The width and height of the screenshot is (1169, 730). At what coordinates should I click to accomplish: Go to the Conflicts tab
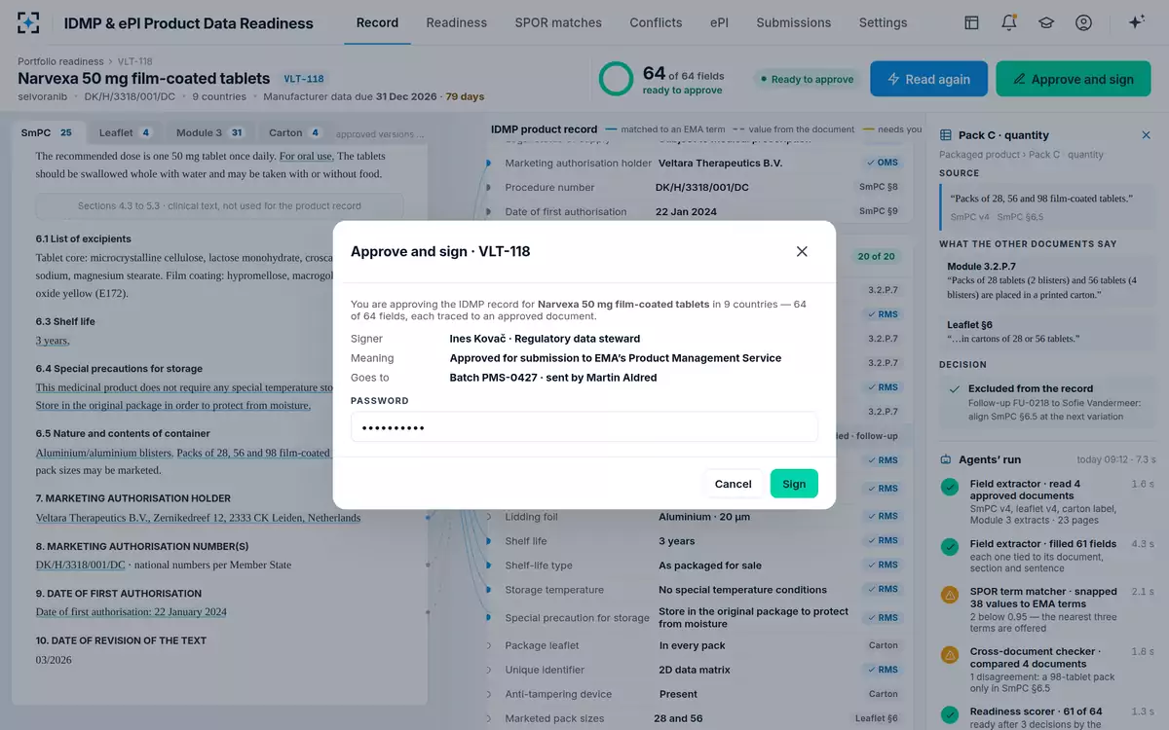pos(656,22)
